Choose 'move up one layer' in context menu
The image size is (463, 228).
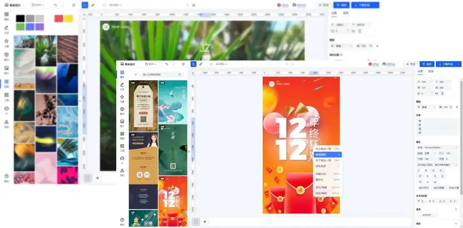327,149
